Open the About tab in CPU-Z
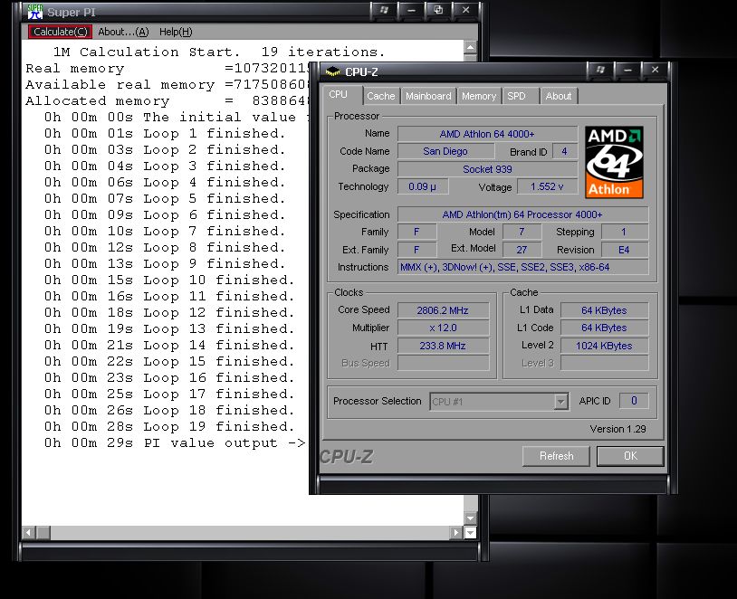 point(559,96)
